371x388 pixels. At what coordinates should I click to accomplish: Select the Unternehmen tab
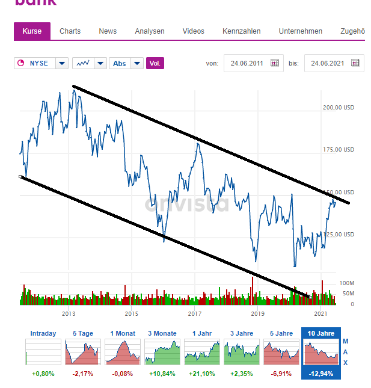(300, 31)
